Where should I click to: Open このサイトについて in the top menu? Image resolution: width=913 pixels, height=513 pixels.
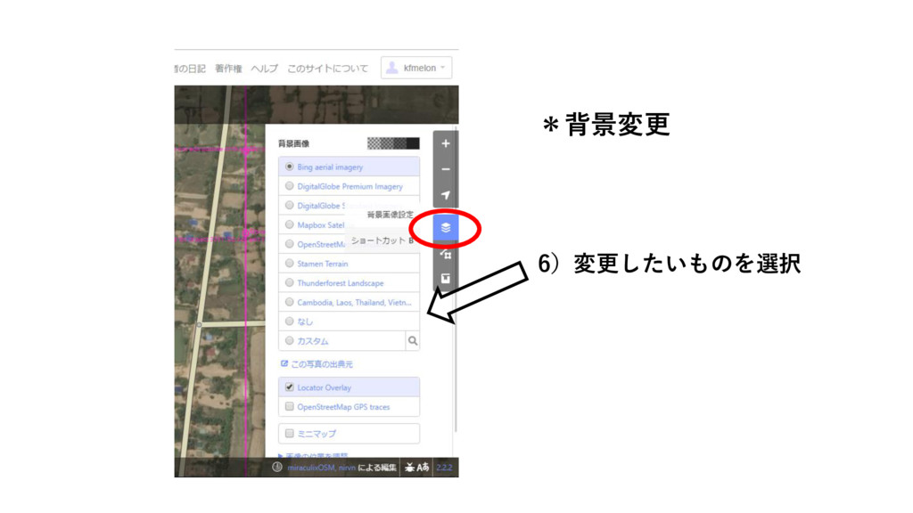[327, 69]
